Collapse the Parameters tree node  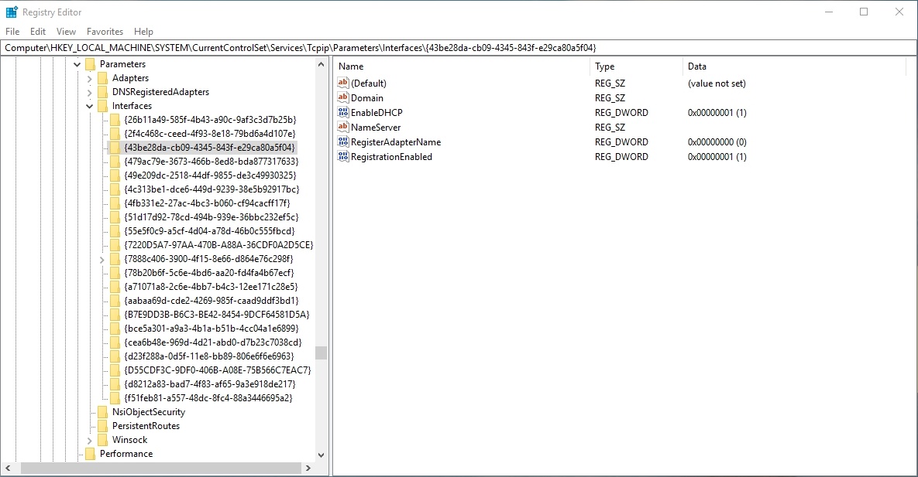point(77,64)
